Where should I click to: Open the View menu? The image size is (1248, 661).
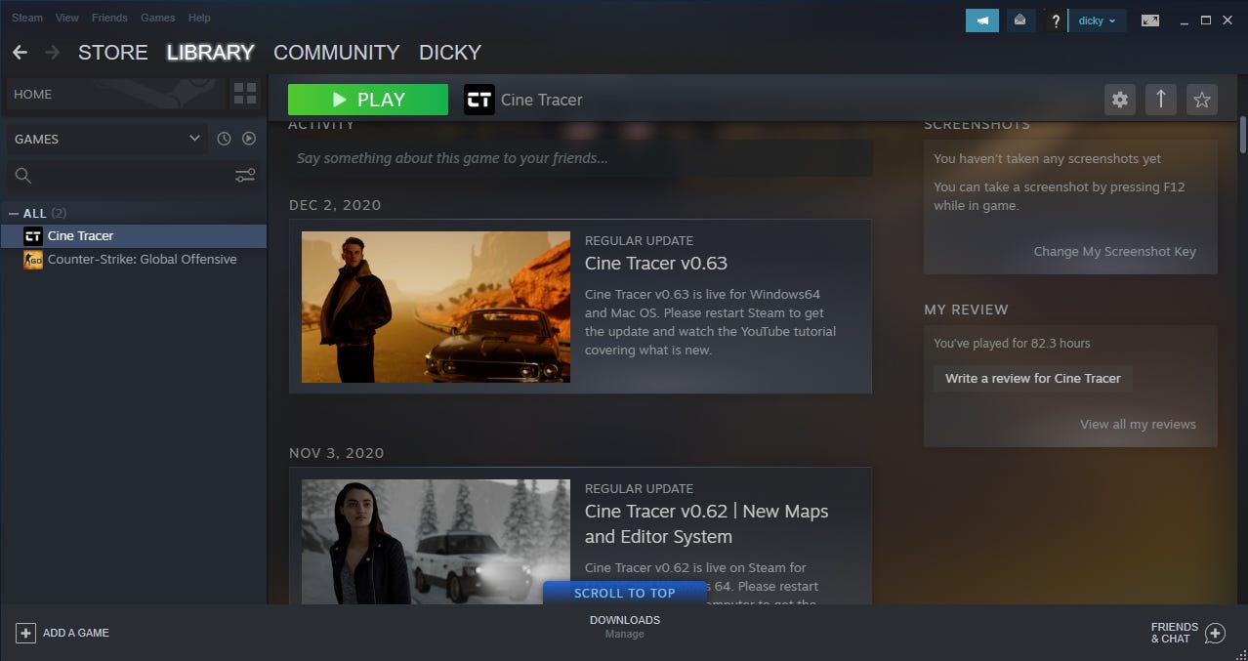coord(67,18)
